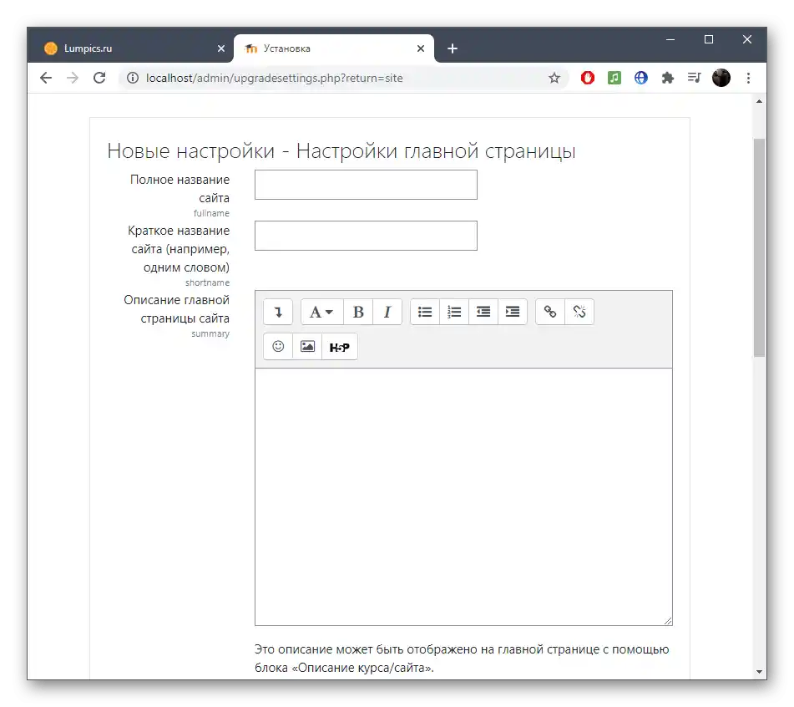This screenshot has width=794, height=707.
Task: Open the media control playlist icon
Action: 695,78
